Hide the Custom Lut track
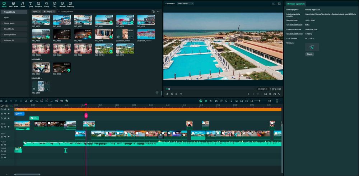359x176 pixels. [9, 109]
